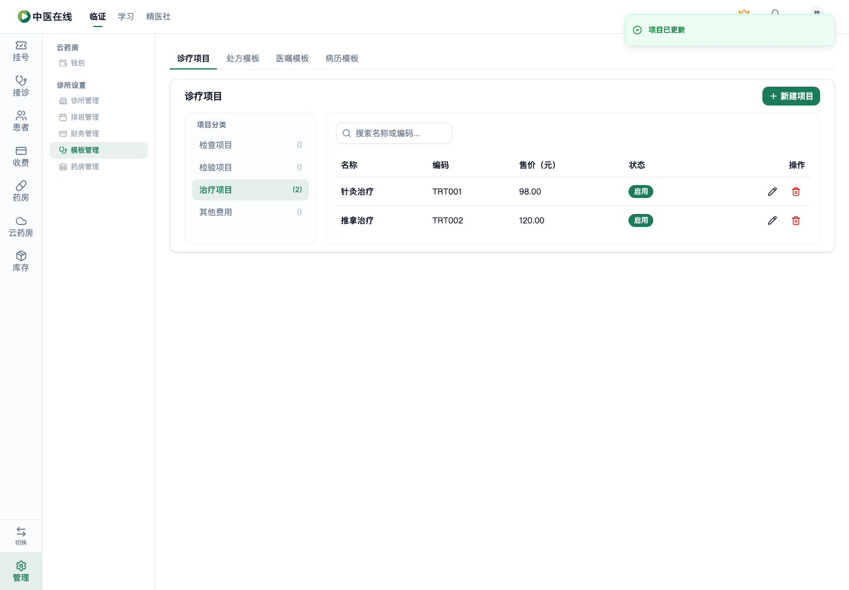Delete the 推拿治疗 row with trash icon

pos(796,220)
